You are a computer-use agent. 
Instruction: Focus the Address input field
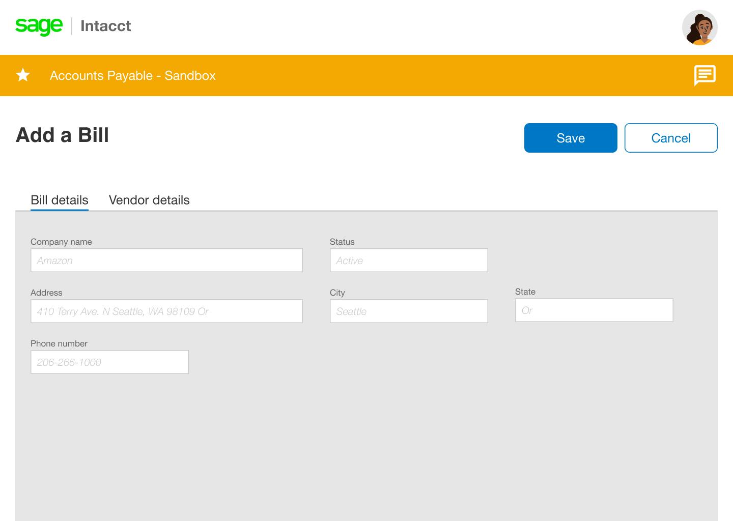[x=166, y=311]
